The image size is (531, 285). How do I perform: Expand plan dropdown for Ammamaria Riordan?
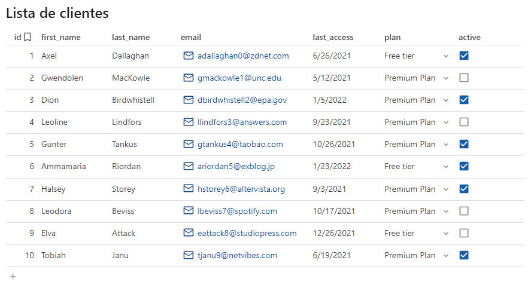[x=445, y=167]
